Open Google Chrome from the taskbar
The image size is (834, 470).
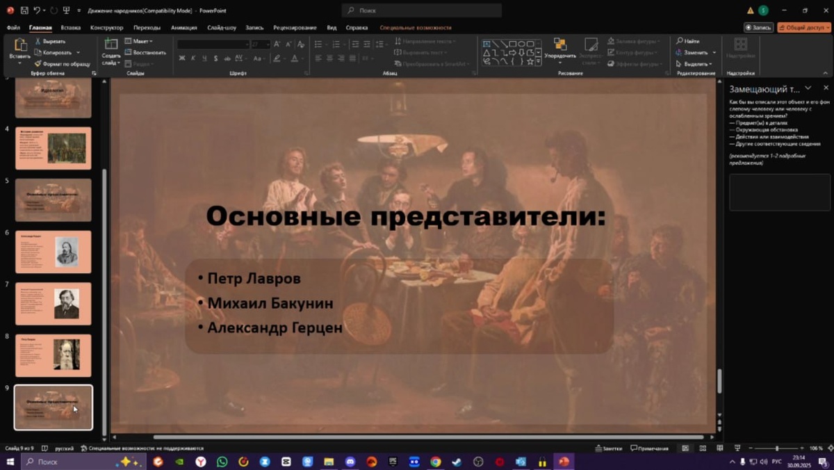(435, 462)
